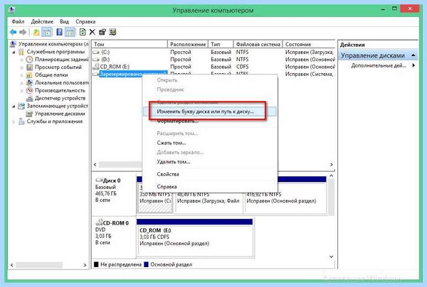Open the Действие menu
This screenshot has height=287, width=427.
(x=42, y=21)
